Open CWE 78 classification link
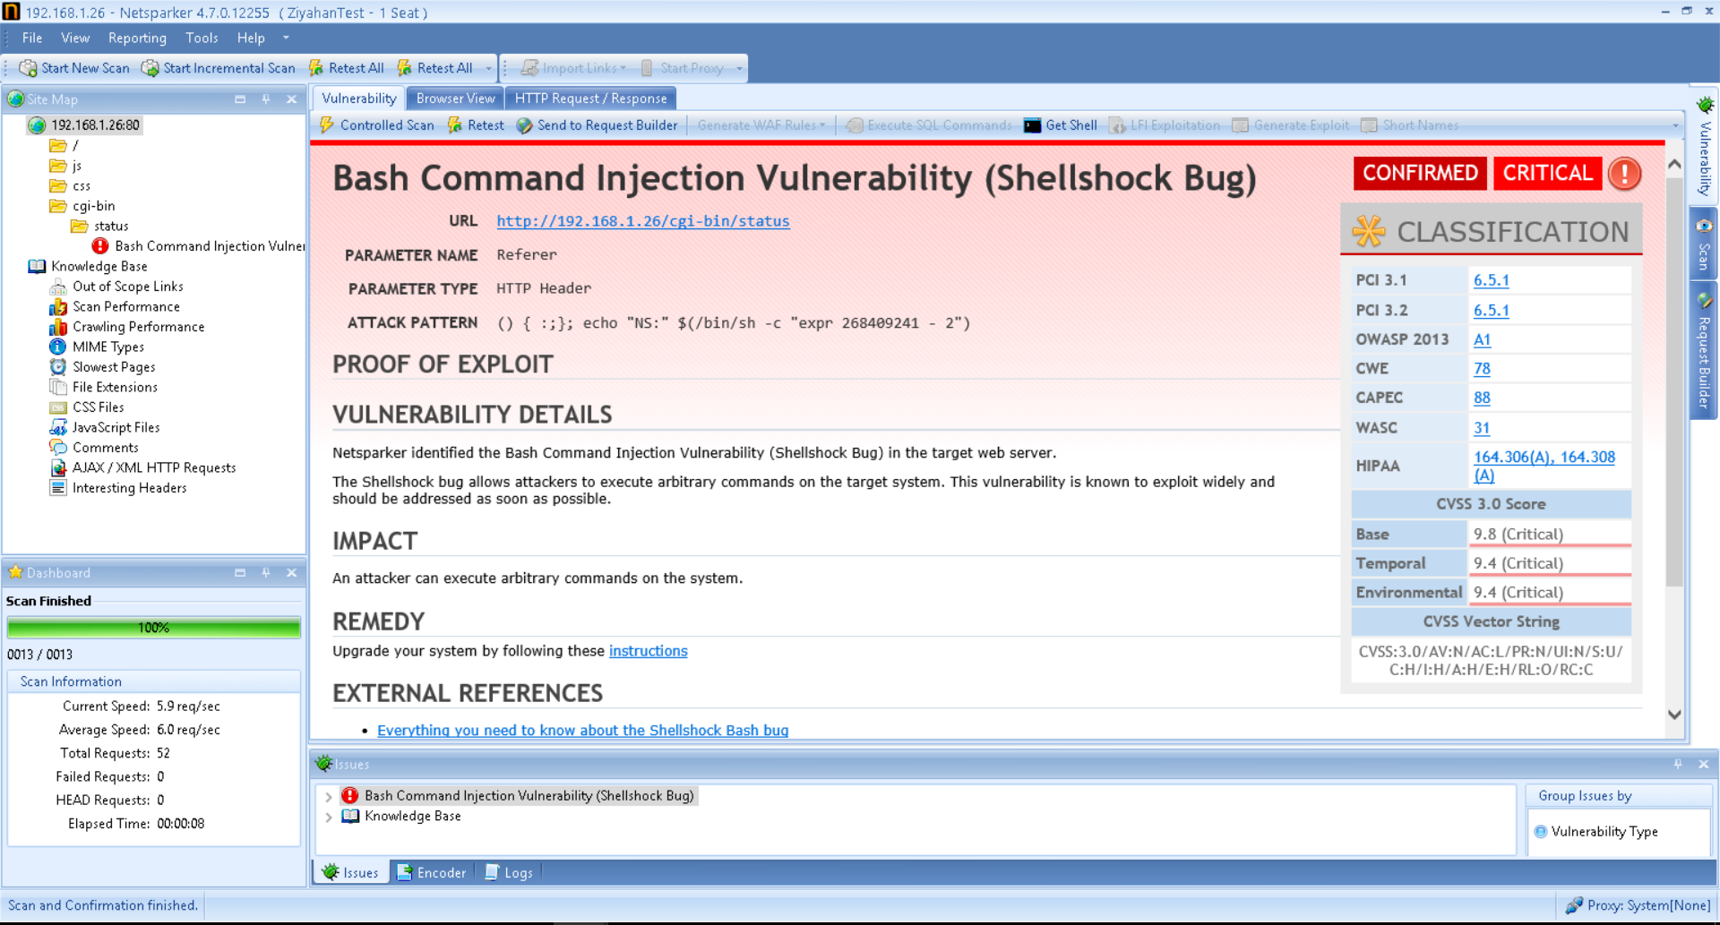Image resolution: width=1720 pixels, height=925 pixels. (1482, 368)
